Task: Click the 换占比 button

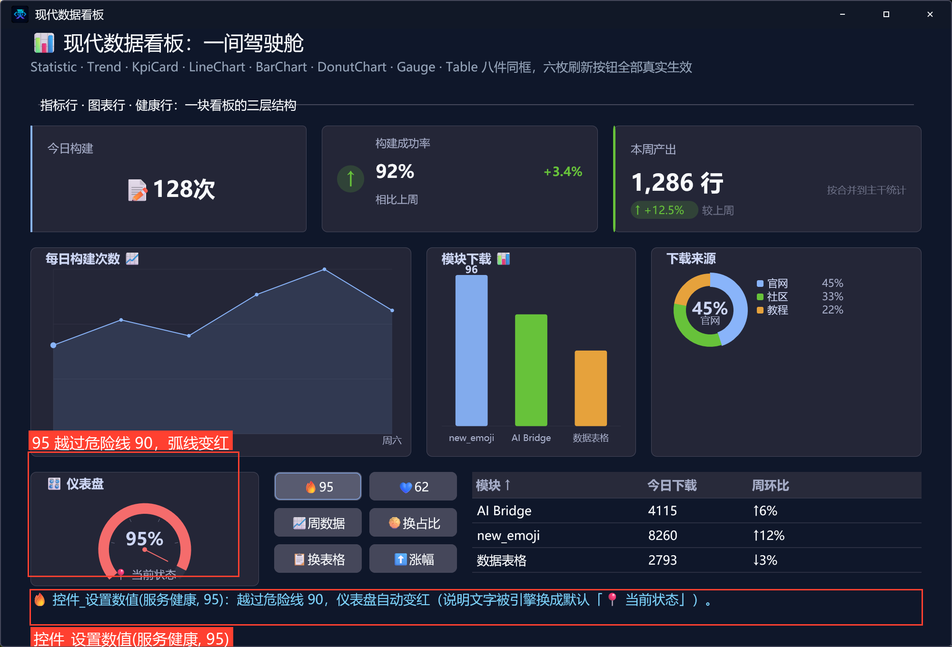Action: click(413, 523)
